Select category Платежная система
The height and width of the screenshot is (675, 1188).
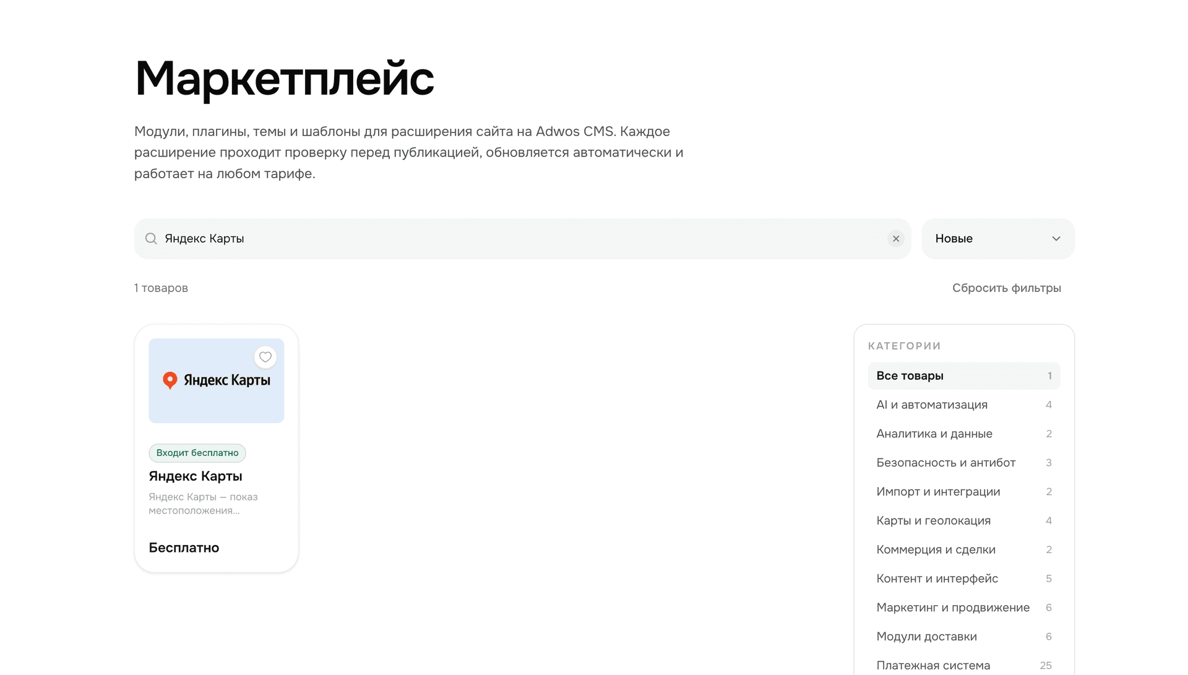[964, 665]
